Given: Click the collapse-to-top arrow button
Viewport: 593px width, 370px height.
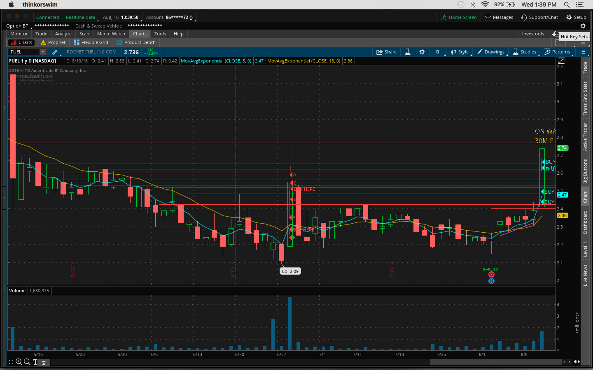Looking at the screenshot, I should point(44,362).
